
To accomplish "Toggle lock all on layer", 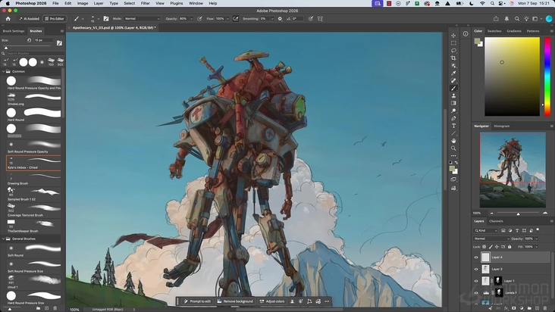I will pyautogui.click(x=510, y=247).
